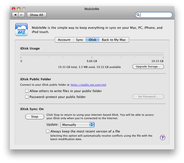Viewport: 184px width, 163px height.
Task: Close the MobileMe window with red button
Action: point(14,9)
